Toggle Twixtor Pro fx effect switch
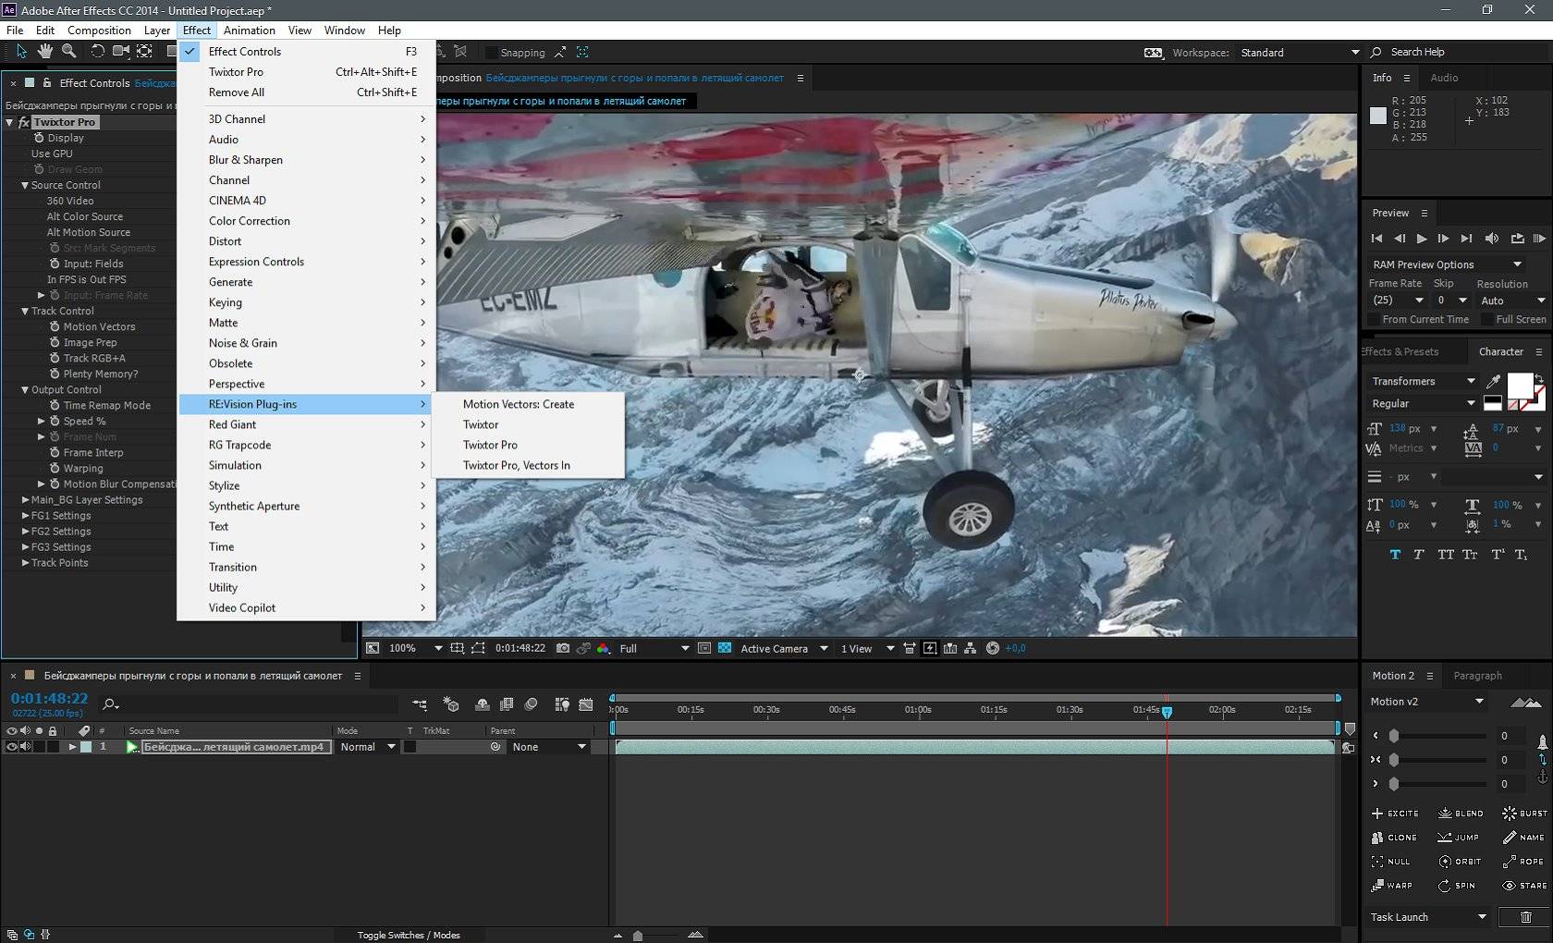 tap(24, 122)
